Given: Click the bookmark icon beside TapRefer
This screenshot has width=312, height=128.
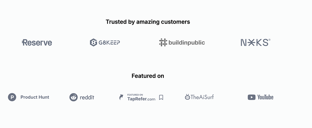Looking at the screenshot, I should click(x=161, y=98).
